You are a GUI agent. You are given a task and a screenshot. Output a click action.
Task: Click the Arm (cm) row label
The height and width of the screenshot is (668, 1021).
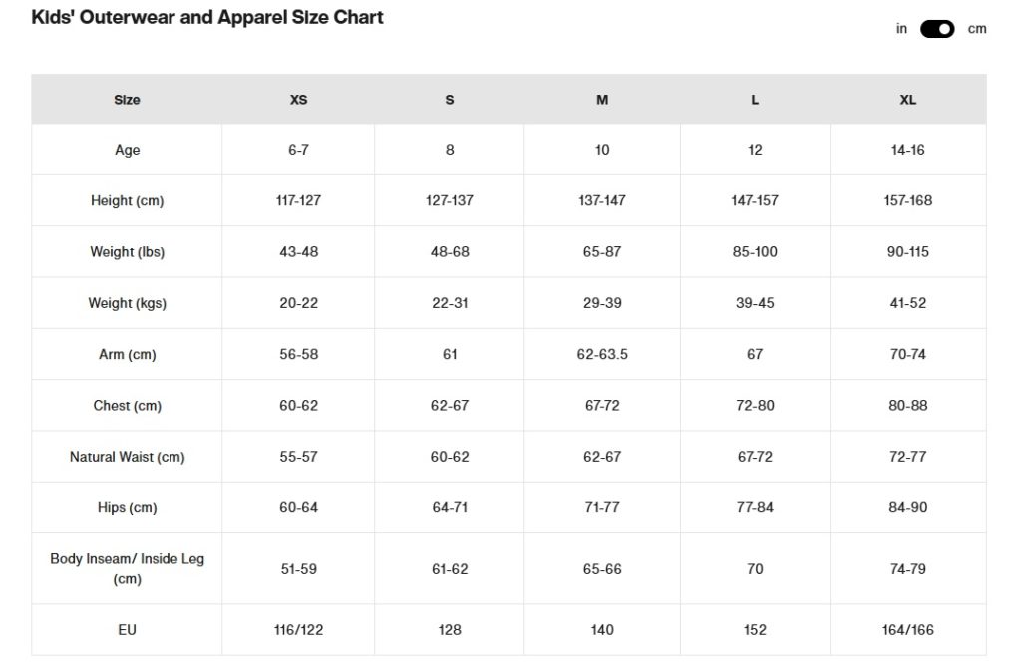(127, 354)
